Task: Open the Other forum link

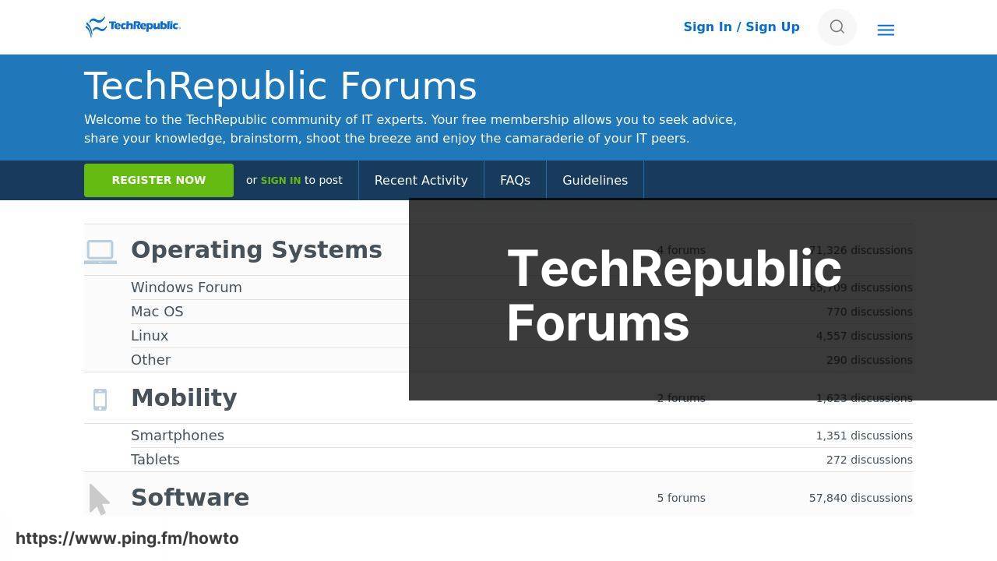Action: [150, 360]
